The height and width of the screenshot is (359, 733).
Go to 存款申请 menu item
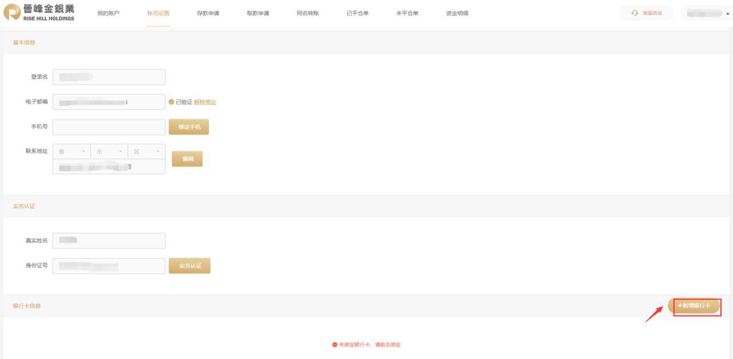point(208,13)
